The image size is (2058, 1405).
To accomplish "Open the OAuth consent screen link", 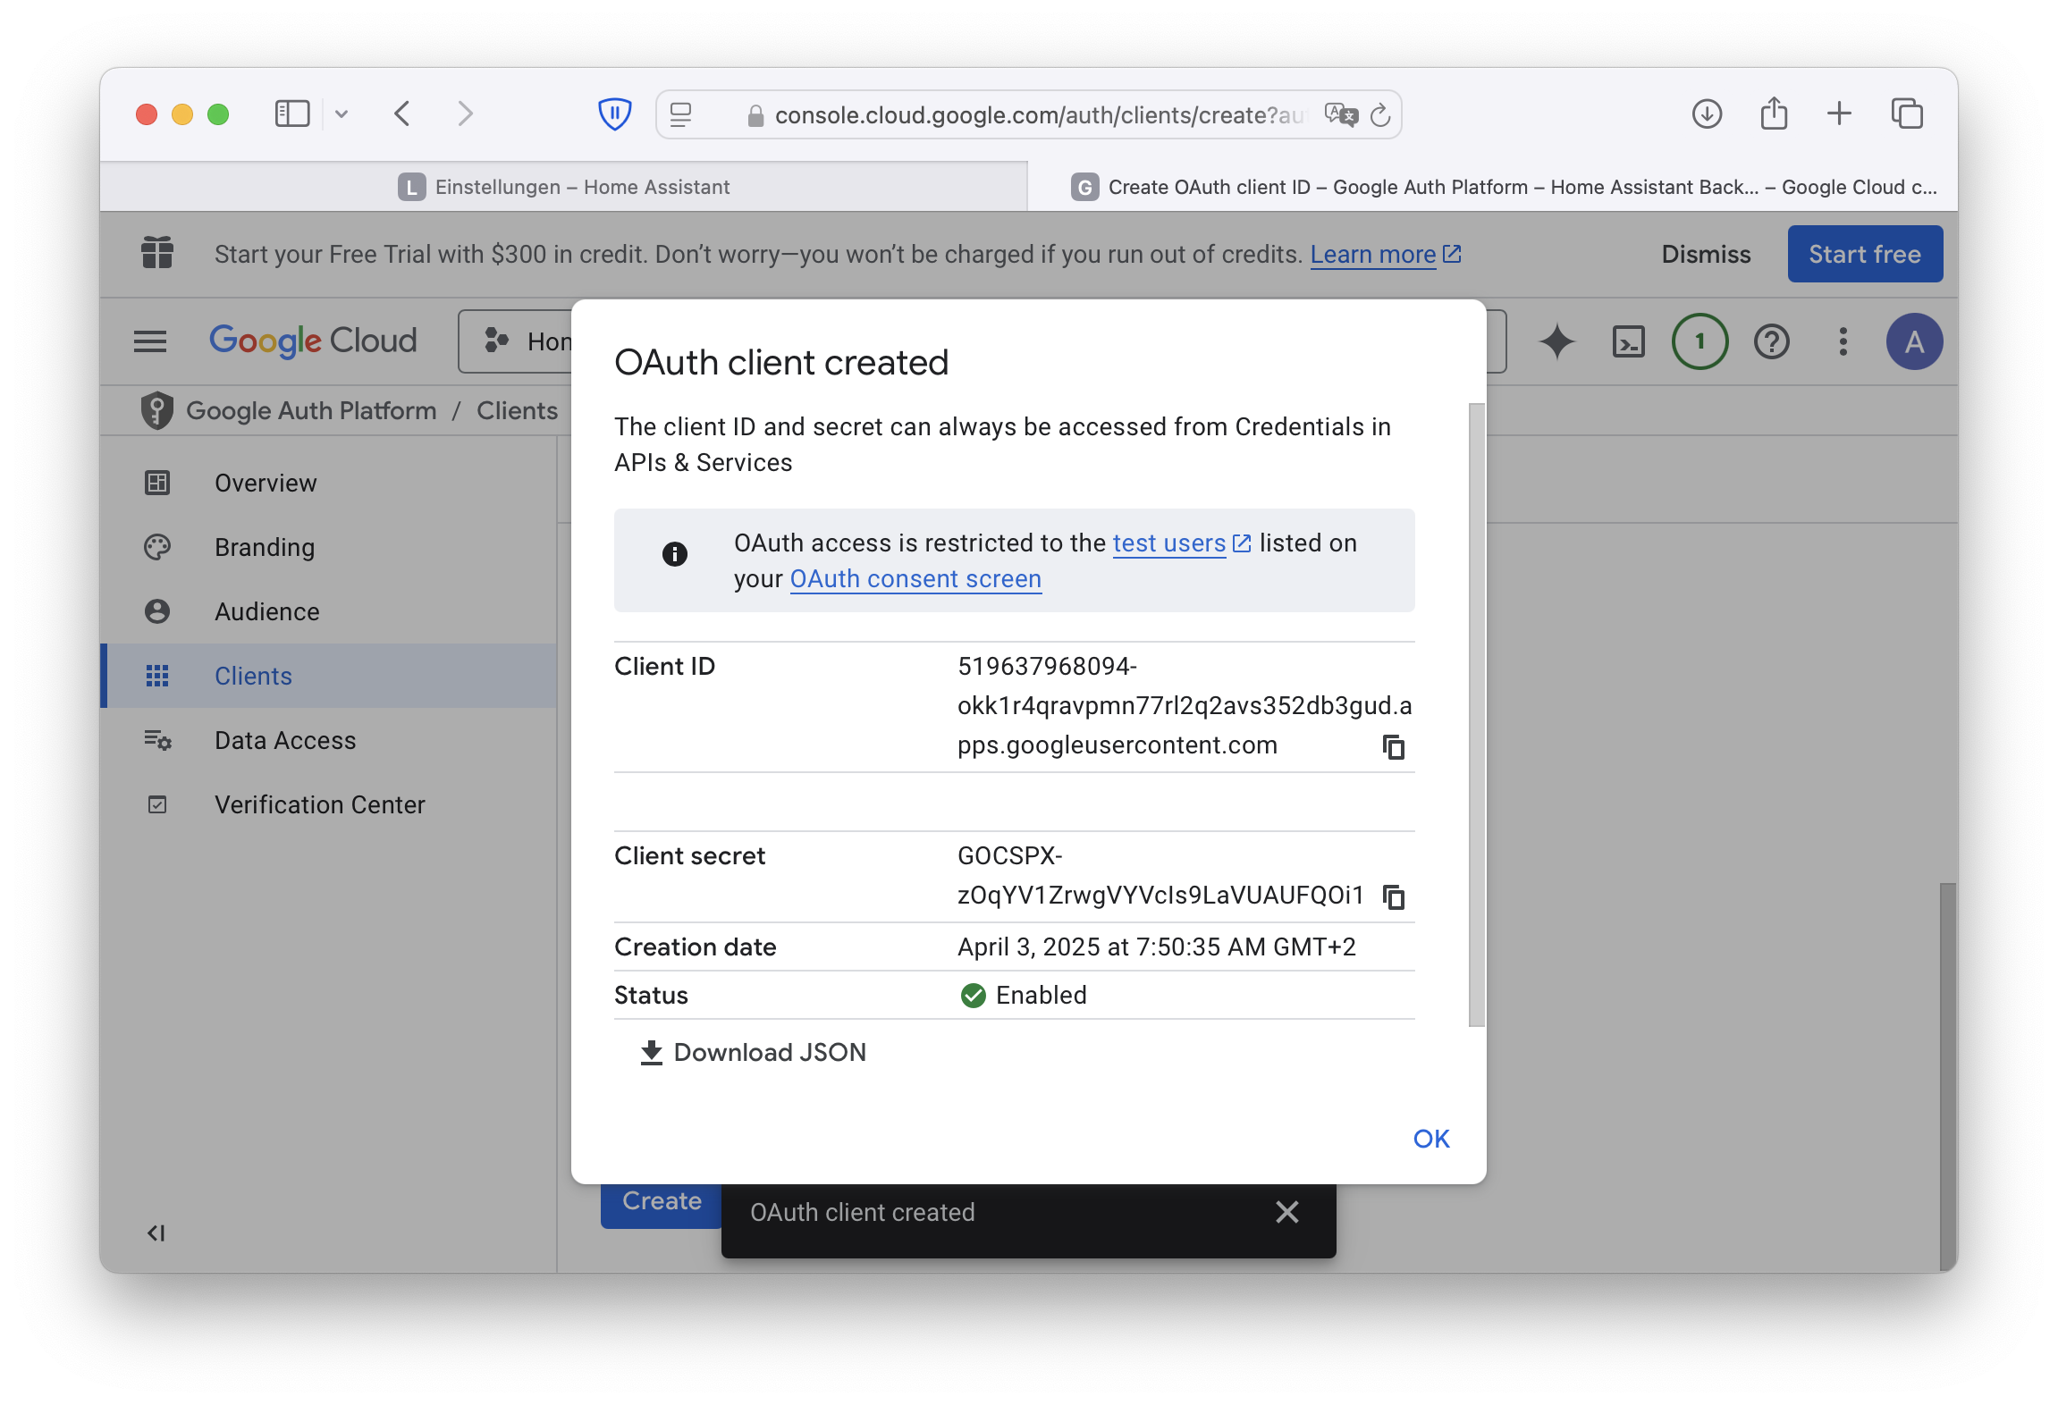I will (x=915, y=579).
